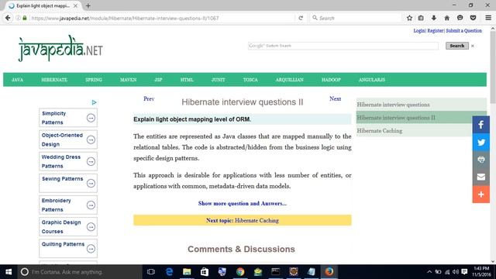The image size is (496, 279).
Task: Reload the page with the refresh icon
Action: coord(301,18)
